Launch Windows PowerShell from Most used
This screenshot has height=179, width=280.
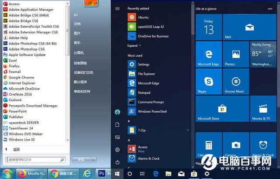point(152,111)
